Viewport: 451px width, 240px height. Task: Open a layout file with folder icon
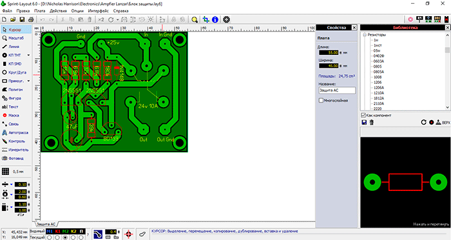coord(13,19)
